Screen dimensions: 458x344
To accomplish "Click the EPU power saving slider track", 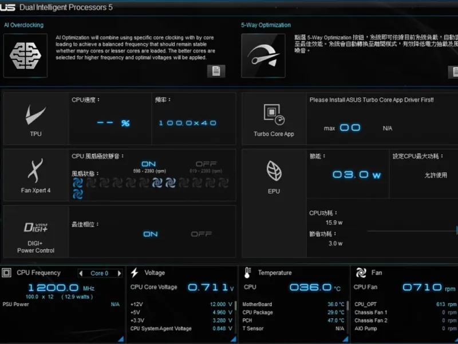I will tap(412, 231).
